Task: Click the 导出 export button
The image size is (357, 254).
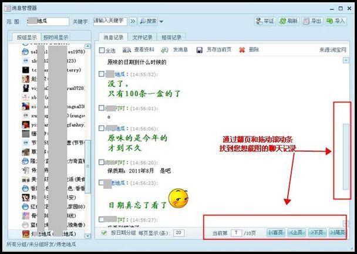Action: pyautogui.click(x=311, y=21)
